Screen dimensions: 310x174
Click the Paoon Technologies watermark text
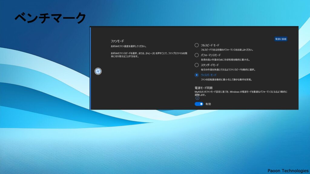(288, 171)
